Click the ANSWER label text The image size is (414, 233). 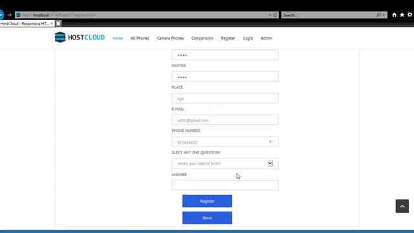[x=179, y=175]
